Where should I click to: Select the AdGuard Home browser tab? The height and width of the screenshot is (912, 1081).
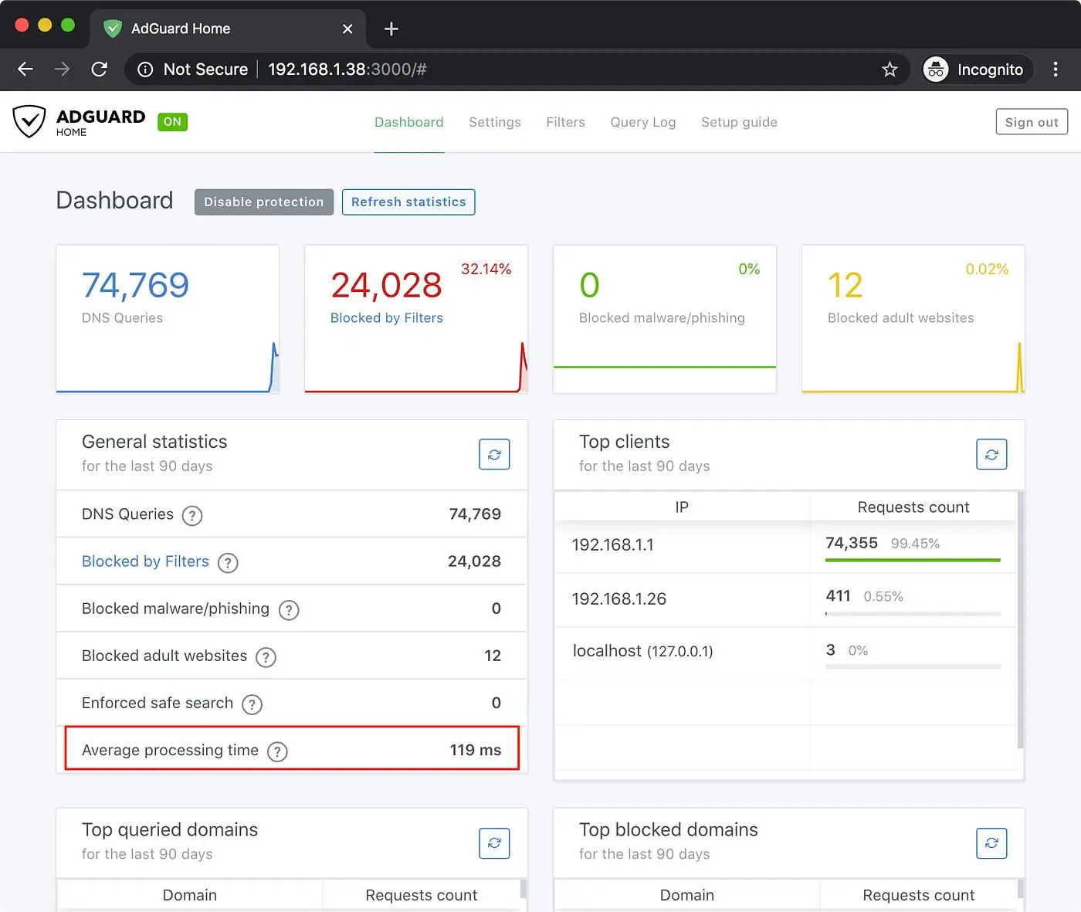pyautogui.click(x=229, y=29)
